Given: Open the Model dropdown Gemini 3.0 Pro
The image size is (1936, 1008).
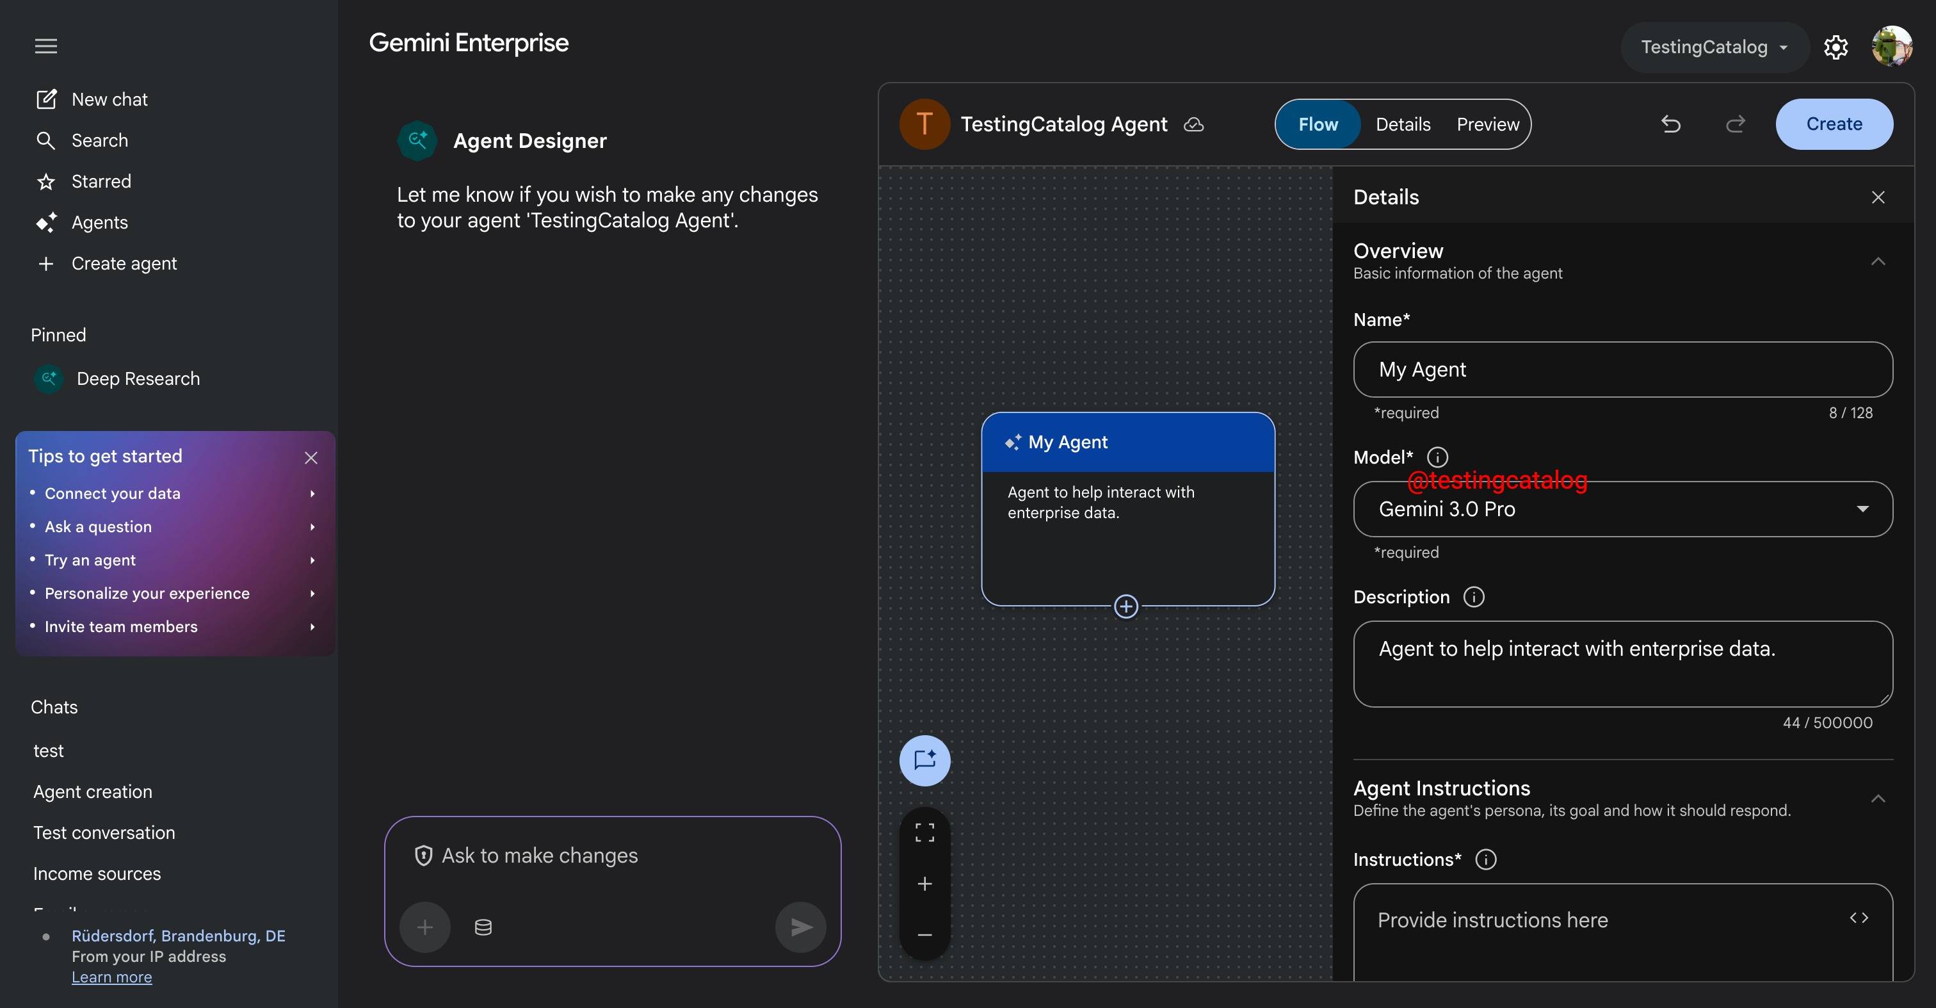Looking at the screenshot, I should (1622, 509).
